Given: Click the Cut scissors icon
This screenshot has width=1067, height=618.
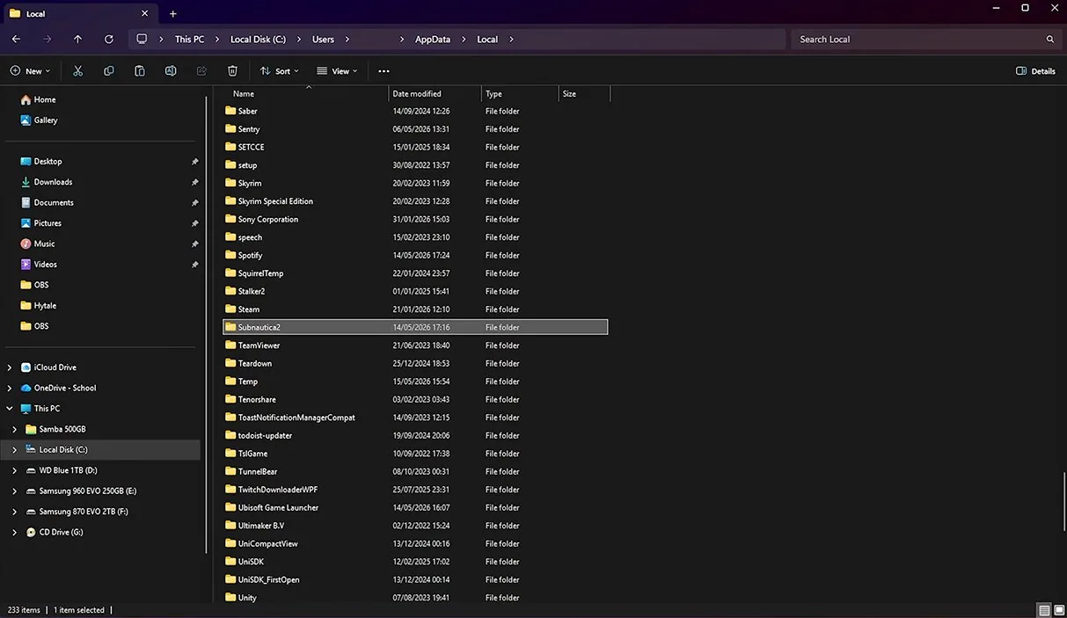Looking at the screenshot, I should (78, 71).
